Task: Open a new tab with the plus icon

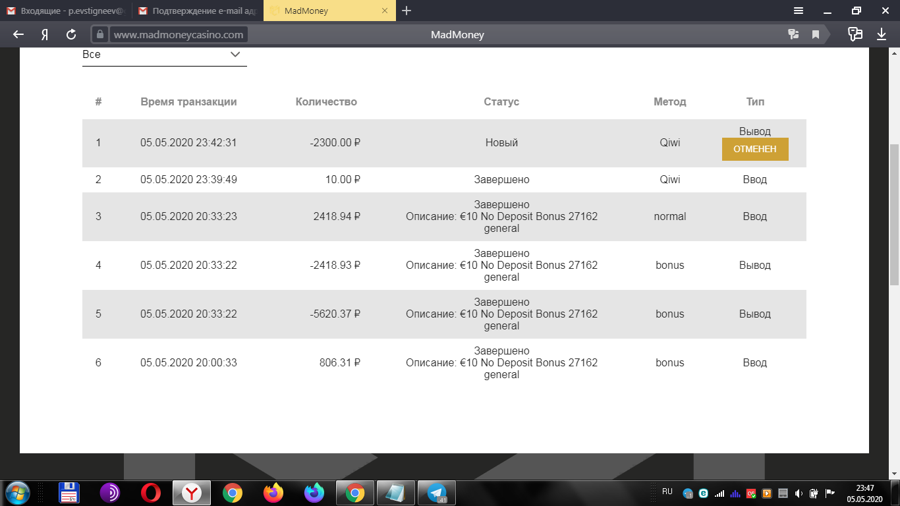Action: 407,11
